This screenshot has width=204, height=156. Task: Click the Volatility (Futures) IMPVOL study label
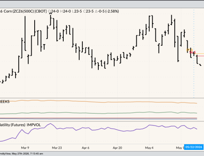coord(20,125)
